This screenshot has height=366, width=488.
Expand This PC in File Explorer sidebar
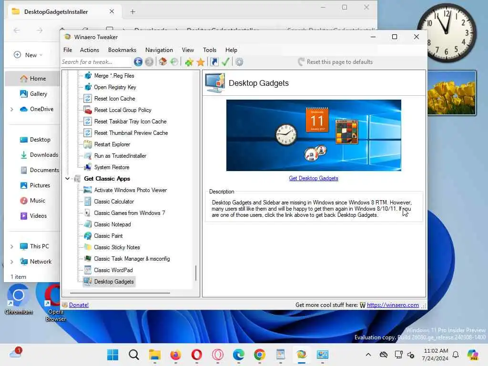point(12,246)
